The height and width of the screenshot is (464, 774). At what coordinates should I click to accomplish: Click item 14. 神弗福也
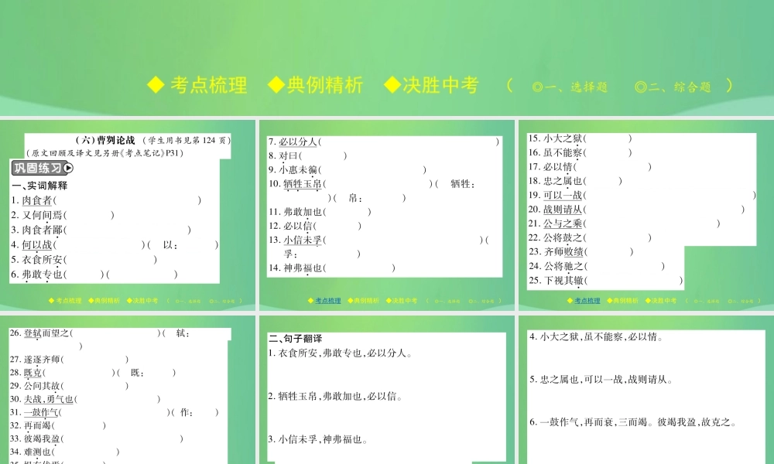[x=295, y=268]
